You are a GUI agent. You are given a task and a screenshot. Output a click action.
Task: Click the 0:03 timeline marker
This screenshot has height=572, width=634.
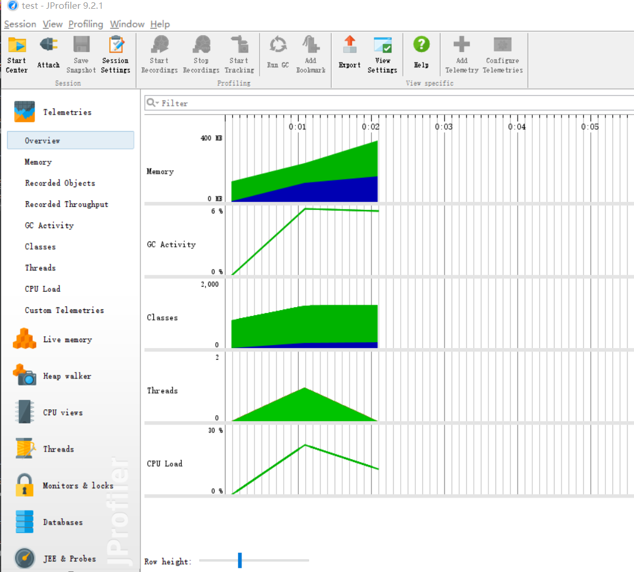click(444, 126)
